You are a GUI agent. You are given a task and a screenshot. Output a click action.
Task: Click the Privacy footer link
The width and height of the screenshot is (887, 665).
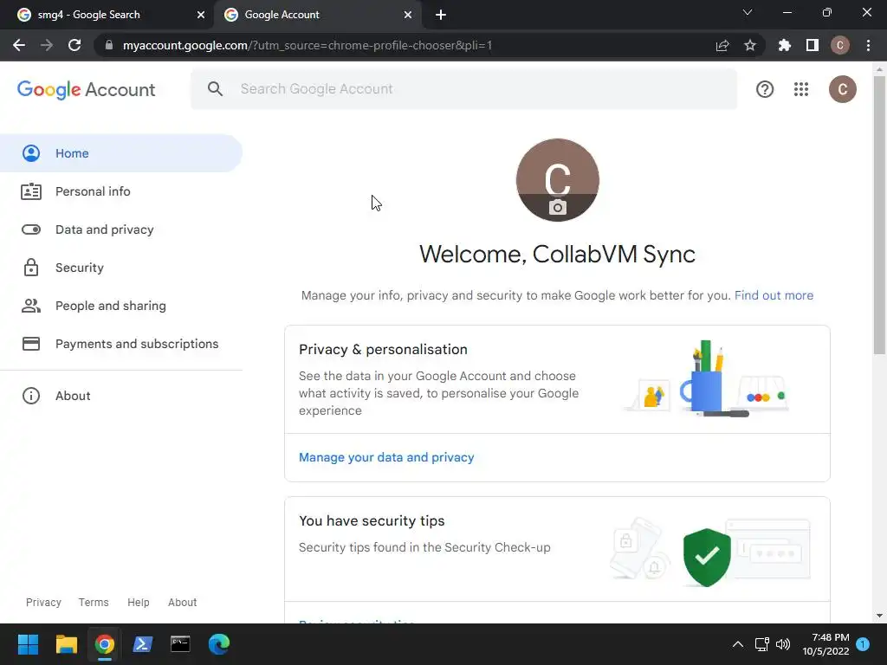[43, 603]
